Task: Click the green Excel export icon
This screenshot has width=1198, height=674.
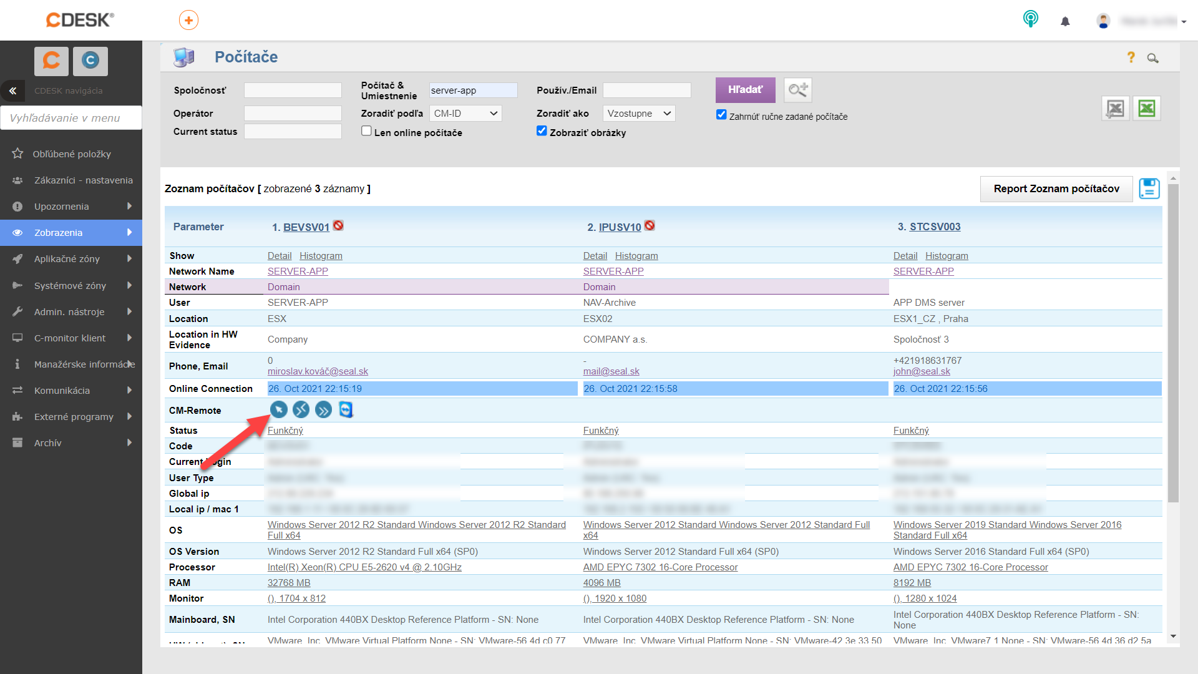Action: (1147, 109)
